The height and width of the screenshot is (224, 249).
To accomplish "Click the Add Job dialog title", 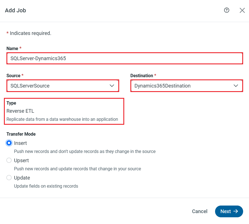I will pos(15,10).
